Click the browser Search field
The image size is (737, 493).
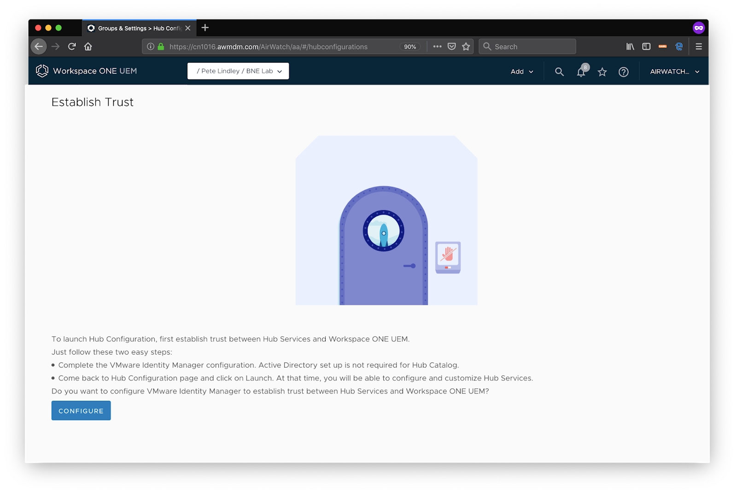click(527, 47)
